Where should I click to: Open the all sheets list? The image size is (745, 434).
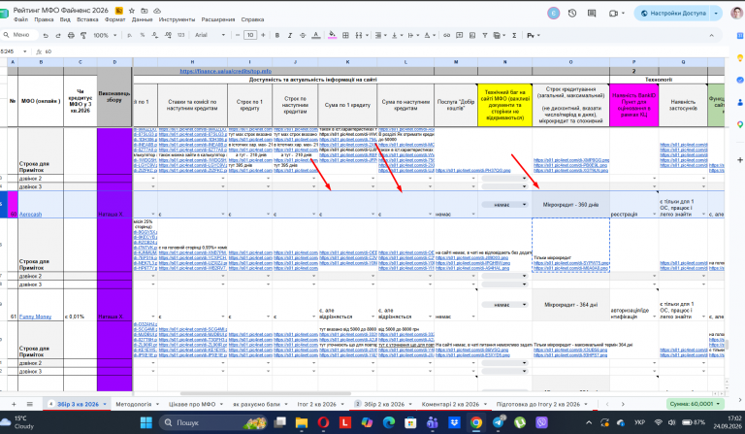(29, 404)
